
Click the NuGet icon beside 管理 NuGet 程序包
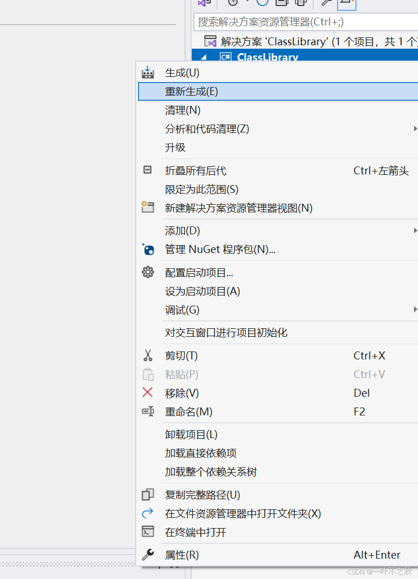click(x=148, y=250)
